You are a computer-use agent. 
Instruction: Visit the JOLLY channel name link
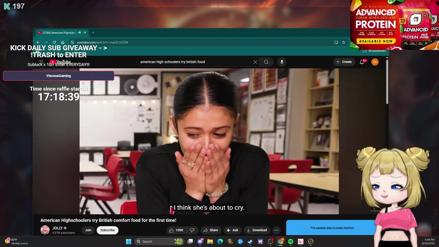[57, 228]
